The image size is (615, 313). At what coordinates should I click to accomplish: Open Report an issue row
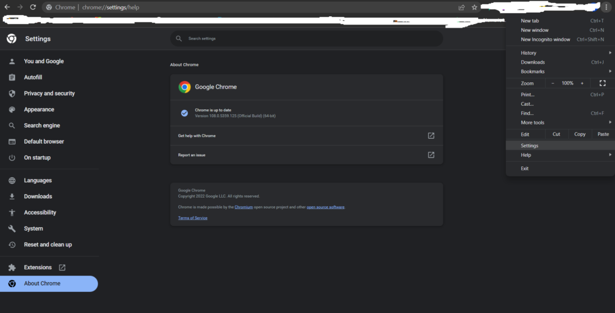[x=306, y=155]
